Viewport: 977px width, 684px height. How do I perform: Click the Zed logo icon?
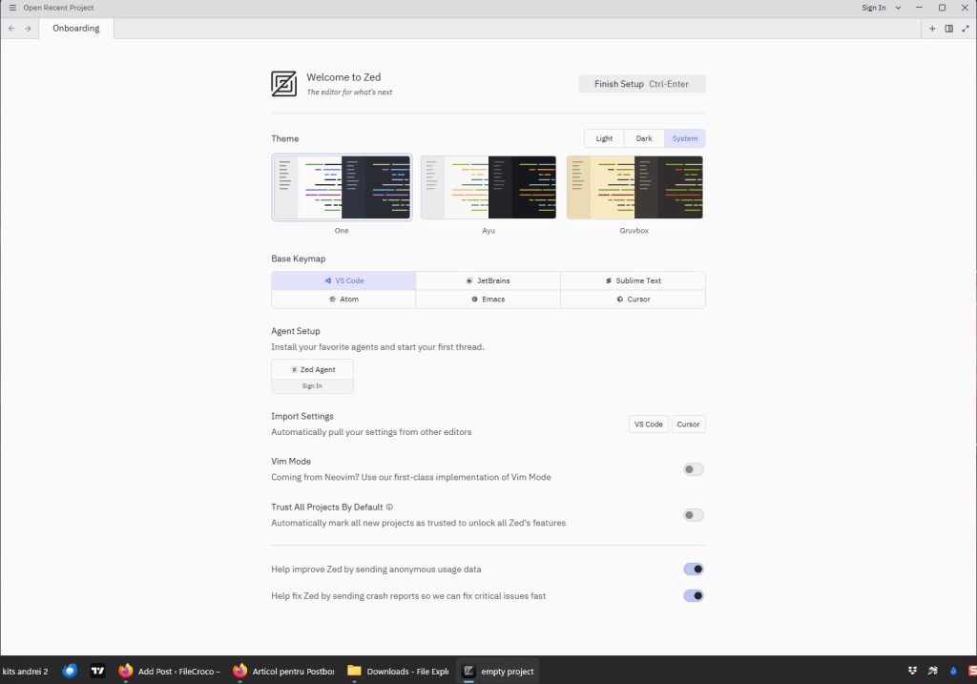[283, 84]
